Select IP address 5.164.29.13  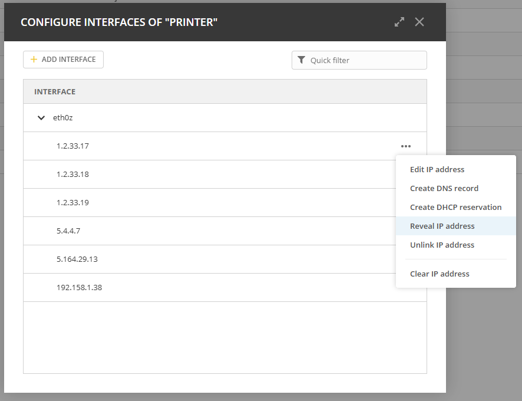click(x=77, y=259)
